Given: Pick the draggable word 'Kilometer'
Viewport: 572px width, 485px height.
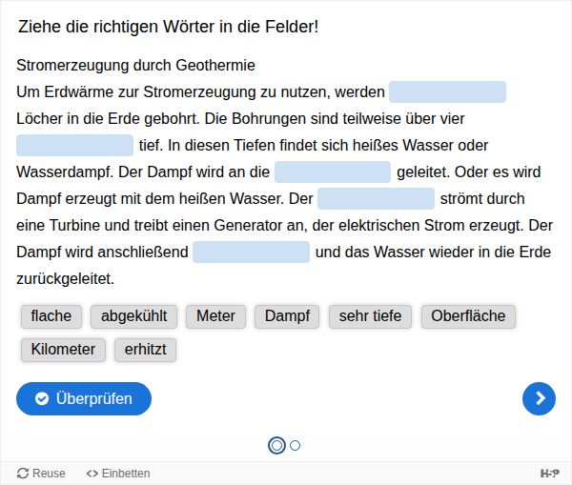Looking at the screenshot, I should pyautogui.click(x=63, y=349).
